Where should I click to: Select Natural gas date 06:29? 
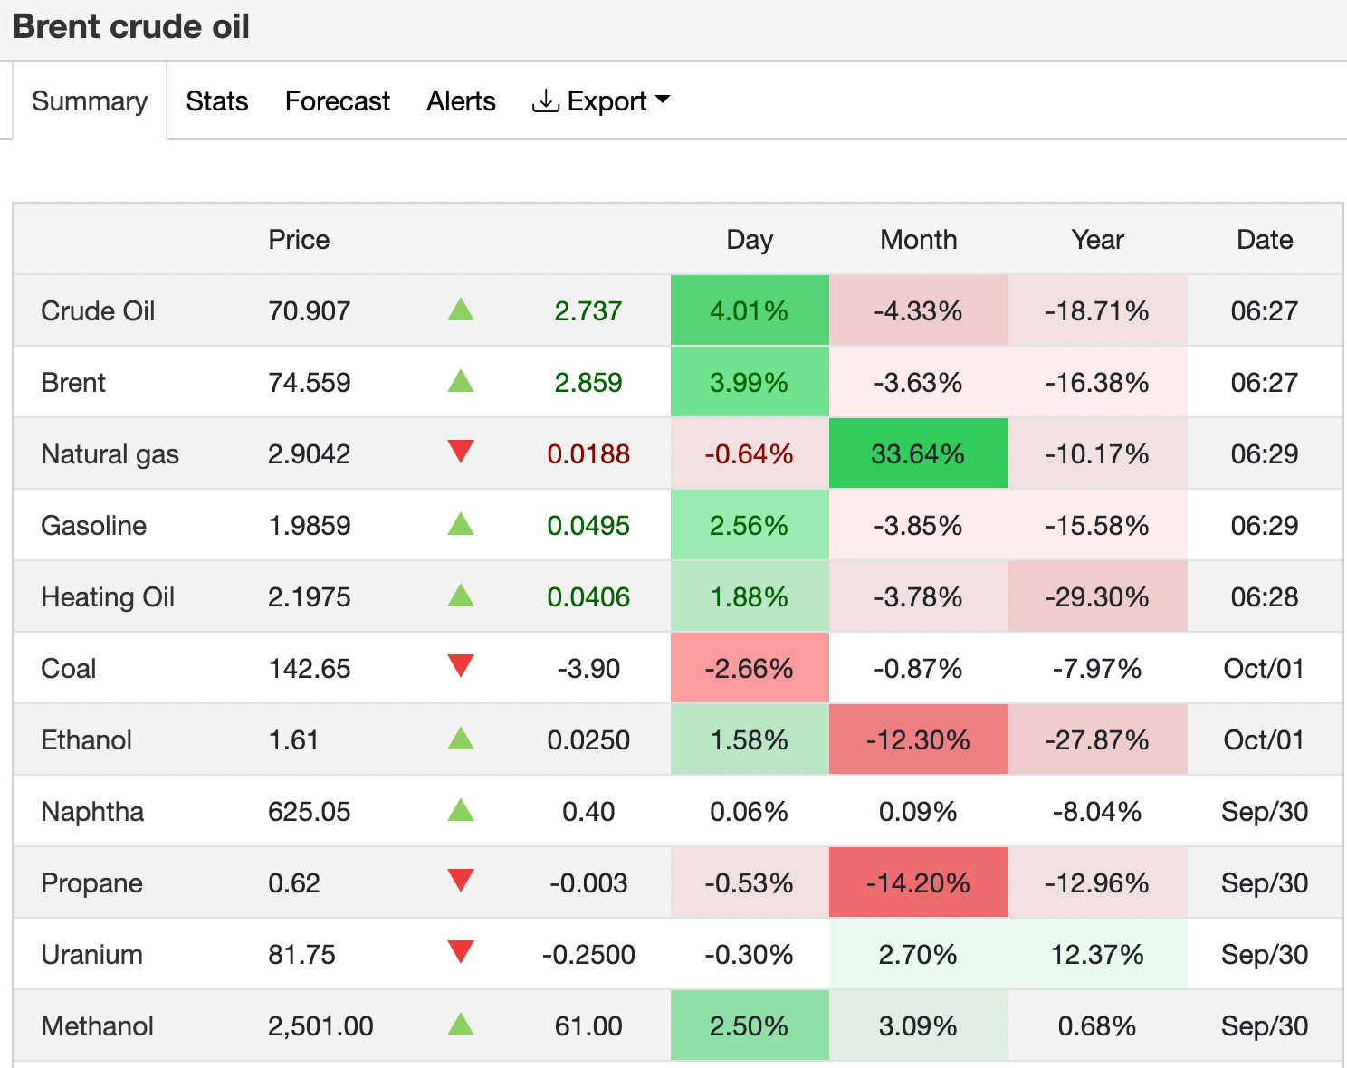1265,454
